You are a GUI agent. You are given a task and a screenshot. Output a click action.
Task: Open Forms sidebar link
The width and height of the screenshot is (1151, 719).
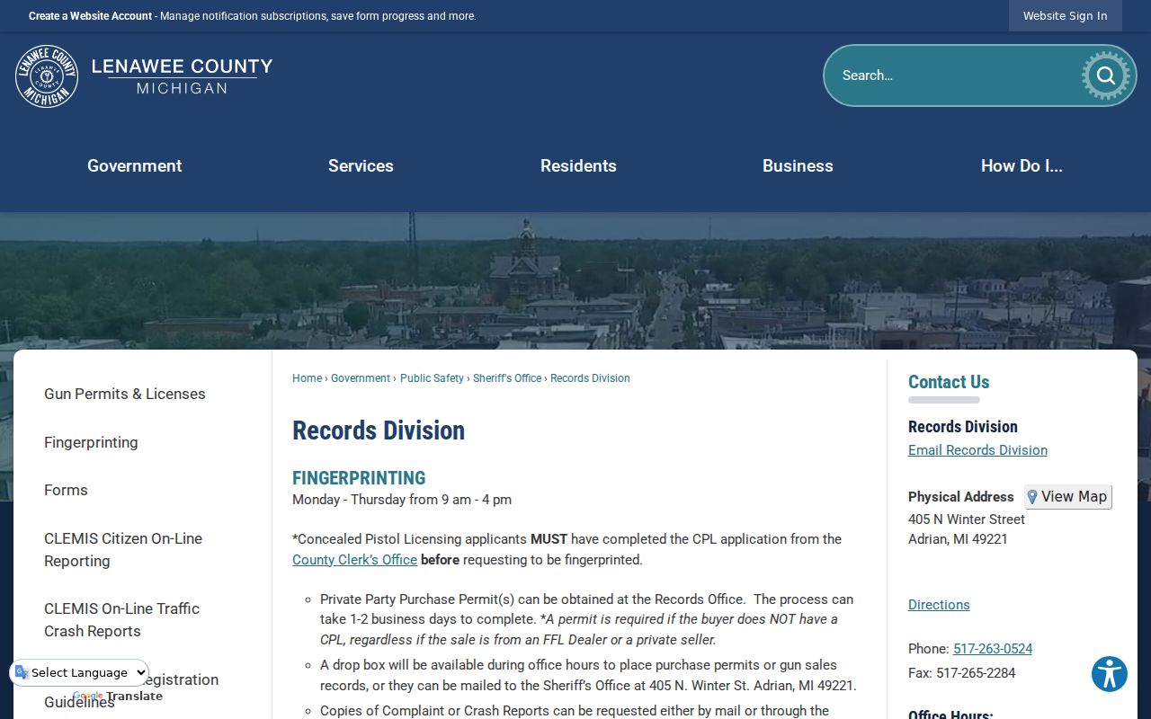tap(66, 490)
